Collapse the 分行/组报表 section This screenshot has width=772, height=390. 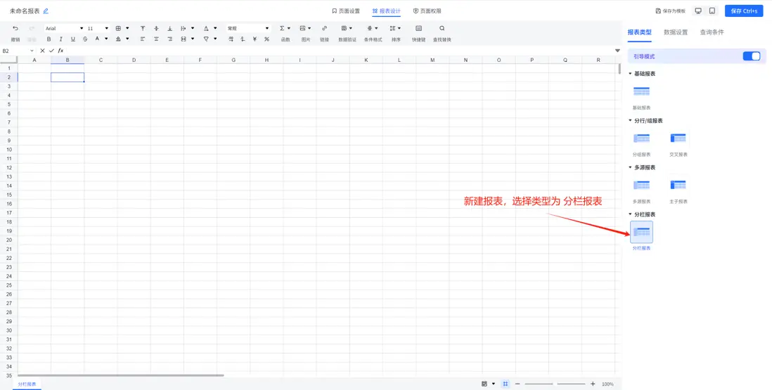[x=630, y=120]
